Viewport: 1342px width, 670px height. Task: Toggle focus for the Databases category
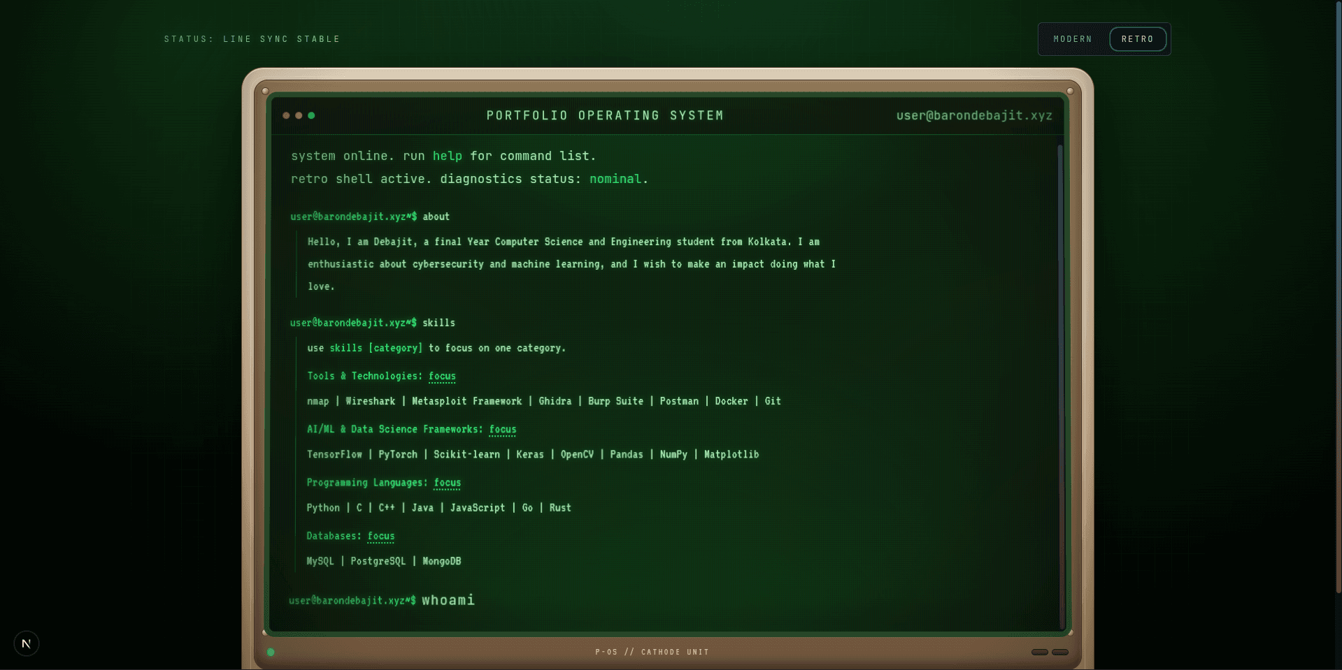click(x=380, y=536)
